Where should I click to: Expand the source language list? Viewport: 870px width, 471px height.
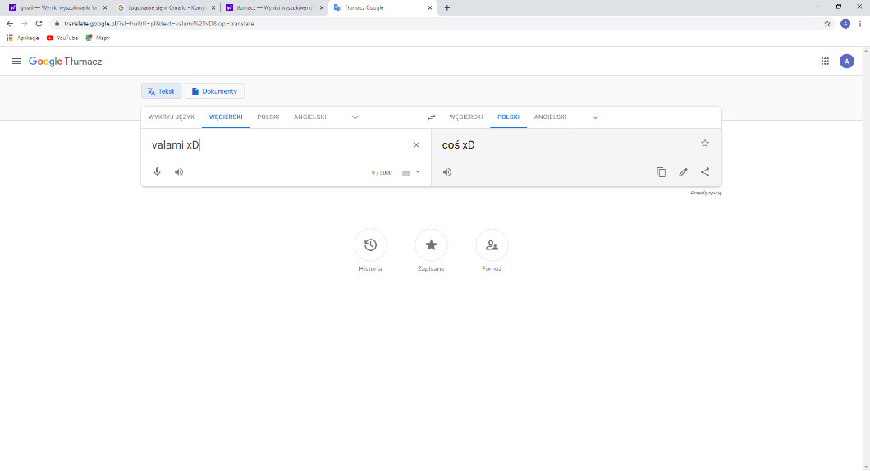tap(355, 117)
